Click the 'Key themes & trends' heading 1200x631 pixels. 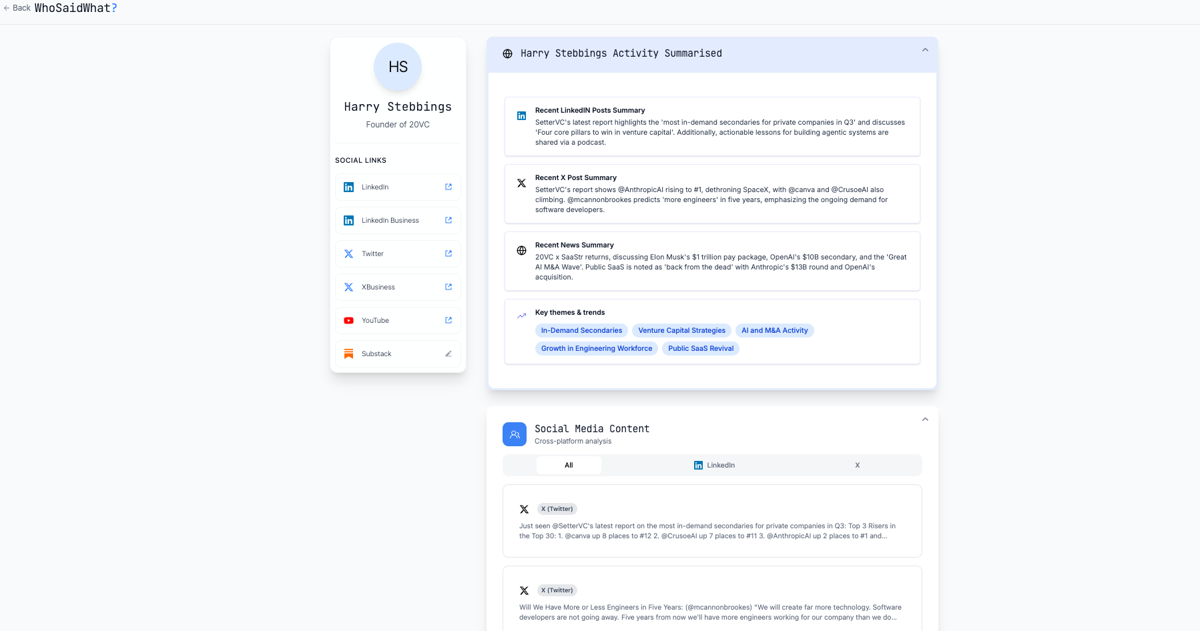pos(570,313)
